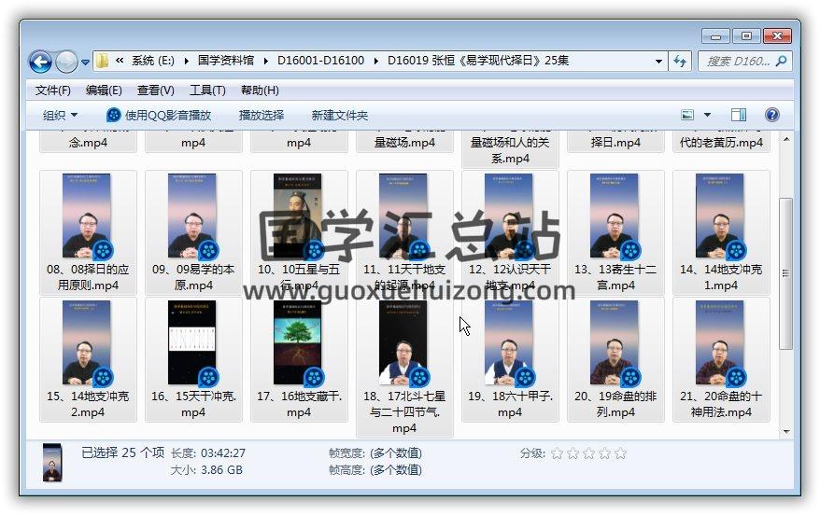This screenshot has width=820, height=515.
Task: Select video 10、10五星与五行.mp4
Action: pos(299,232)
